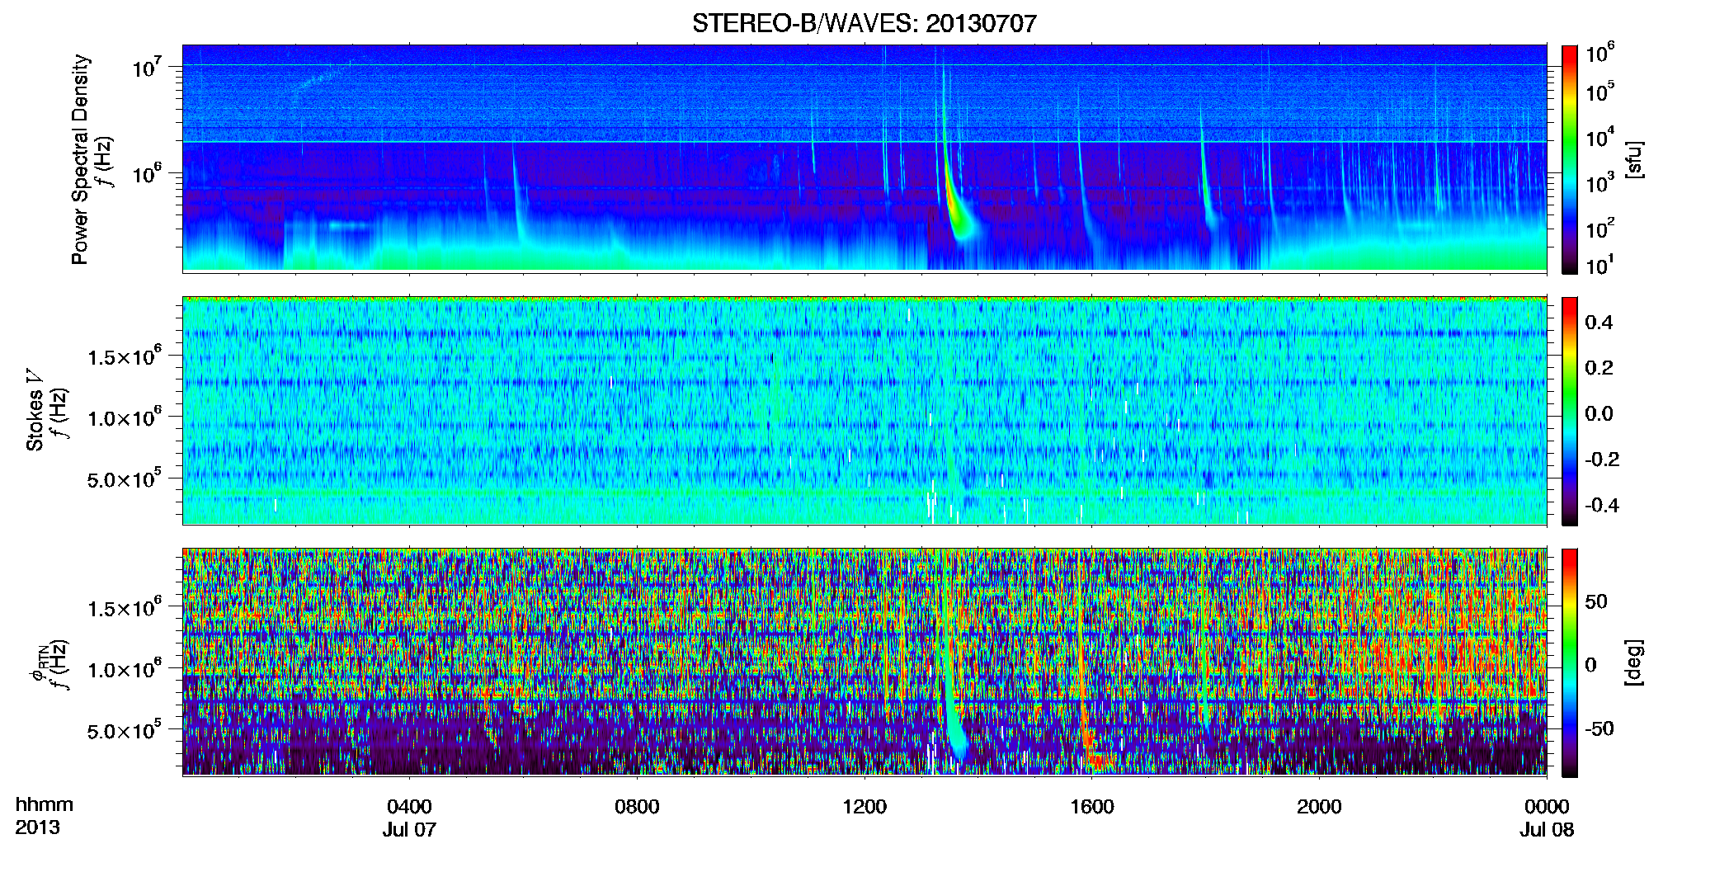The height and width of the screenshot is (891, 1729).
Task: Click the 2013 year label
Action: [37, 827]
